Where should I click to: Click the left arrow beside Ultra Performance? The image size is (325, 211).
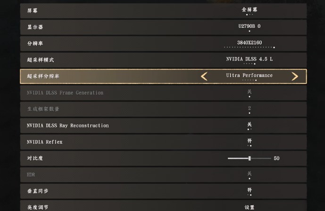pyautogui.click(x=204, y=76)
